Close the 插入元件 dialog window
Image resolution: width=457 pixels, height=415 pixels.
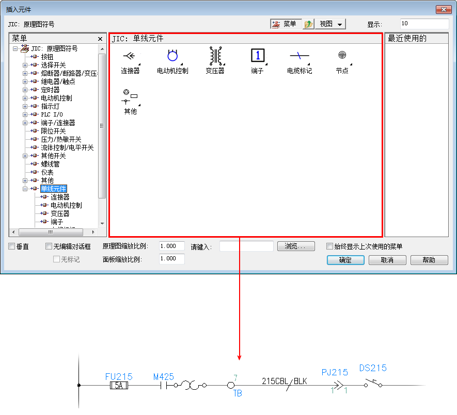tap(444, 10)
